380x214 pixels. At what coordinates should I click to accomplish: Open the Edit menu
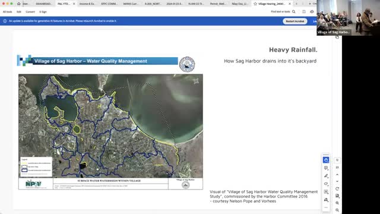pos(19,12)
